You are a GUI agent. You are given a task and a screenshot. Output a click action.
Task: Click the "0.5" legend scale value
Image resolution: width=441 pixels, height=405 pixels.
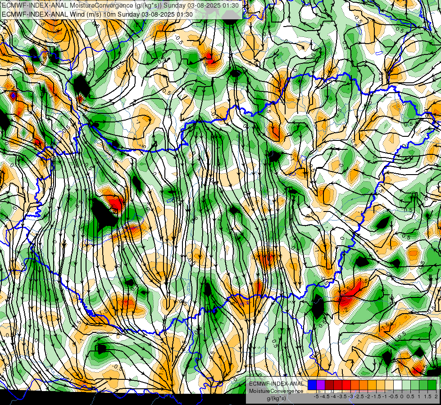[410, 396]
